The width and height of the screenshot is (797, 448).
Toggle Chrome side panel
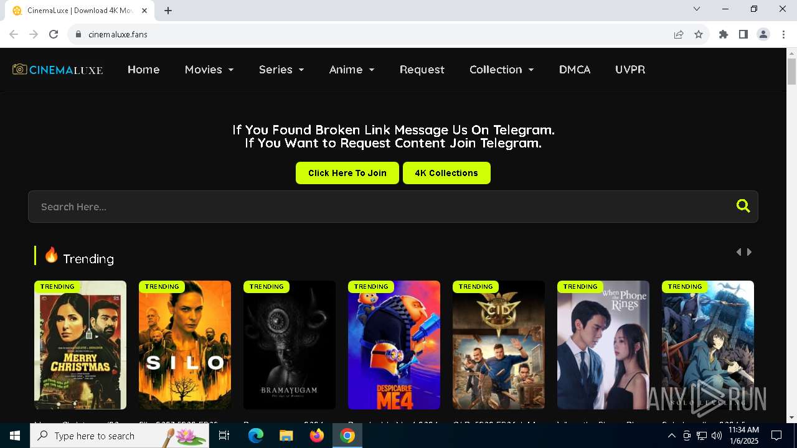coord(743,34)
